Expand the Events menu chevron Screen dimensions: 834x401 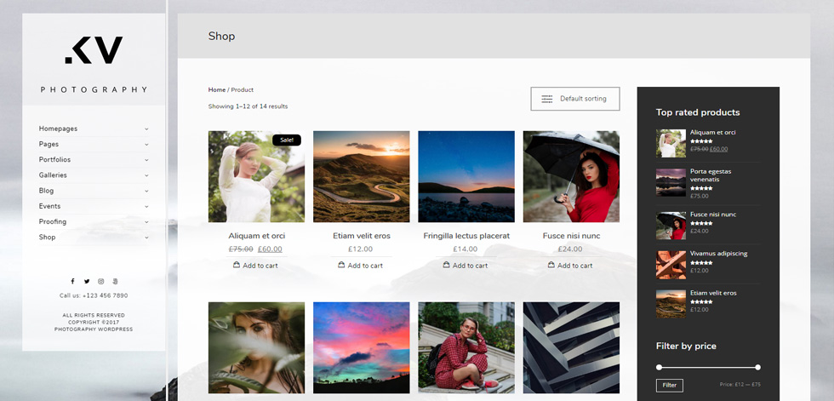[x=146, y=206]
